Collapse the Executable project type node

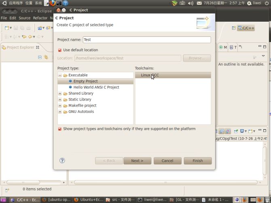click(x=60, y=75)
